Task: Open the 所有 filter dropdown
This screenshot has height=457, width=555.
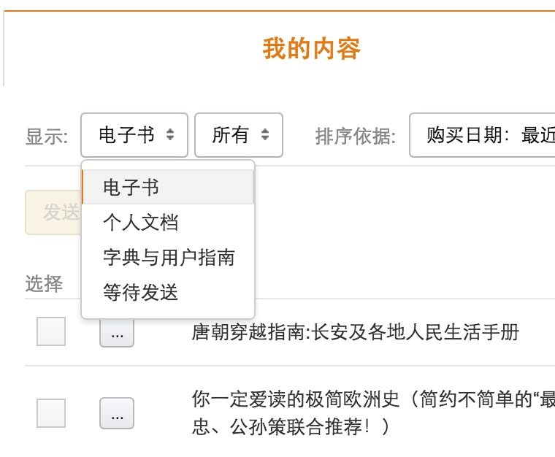Action: 238,135
